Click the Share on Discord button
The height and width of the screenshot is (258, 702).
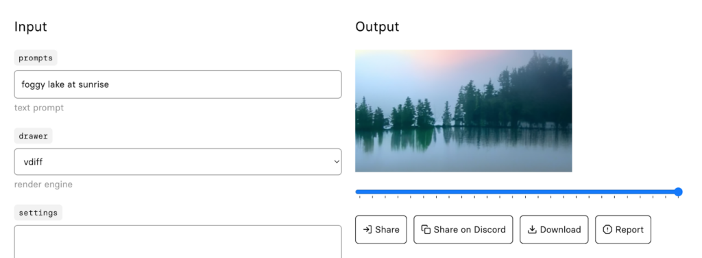coord(463,229)
